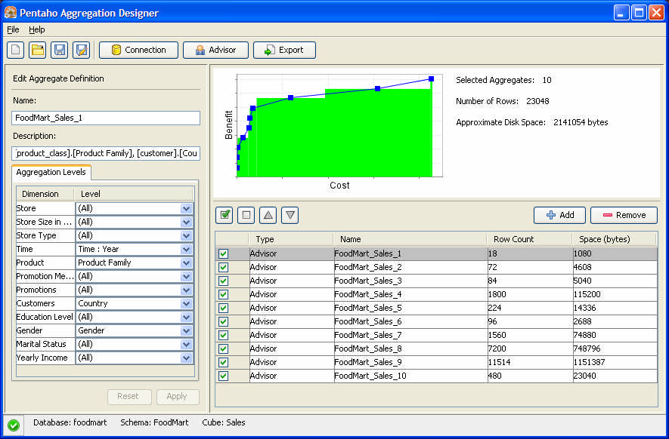Open the Yearly Income level dropdown
The image size is (669, 439).
tap(186, 358)
